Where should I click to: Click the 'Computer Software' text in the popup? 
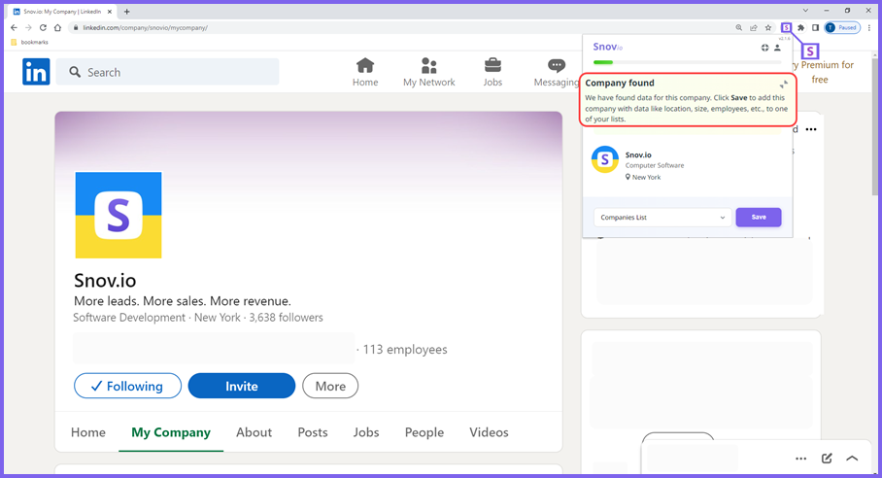tap(655, 165)
